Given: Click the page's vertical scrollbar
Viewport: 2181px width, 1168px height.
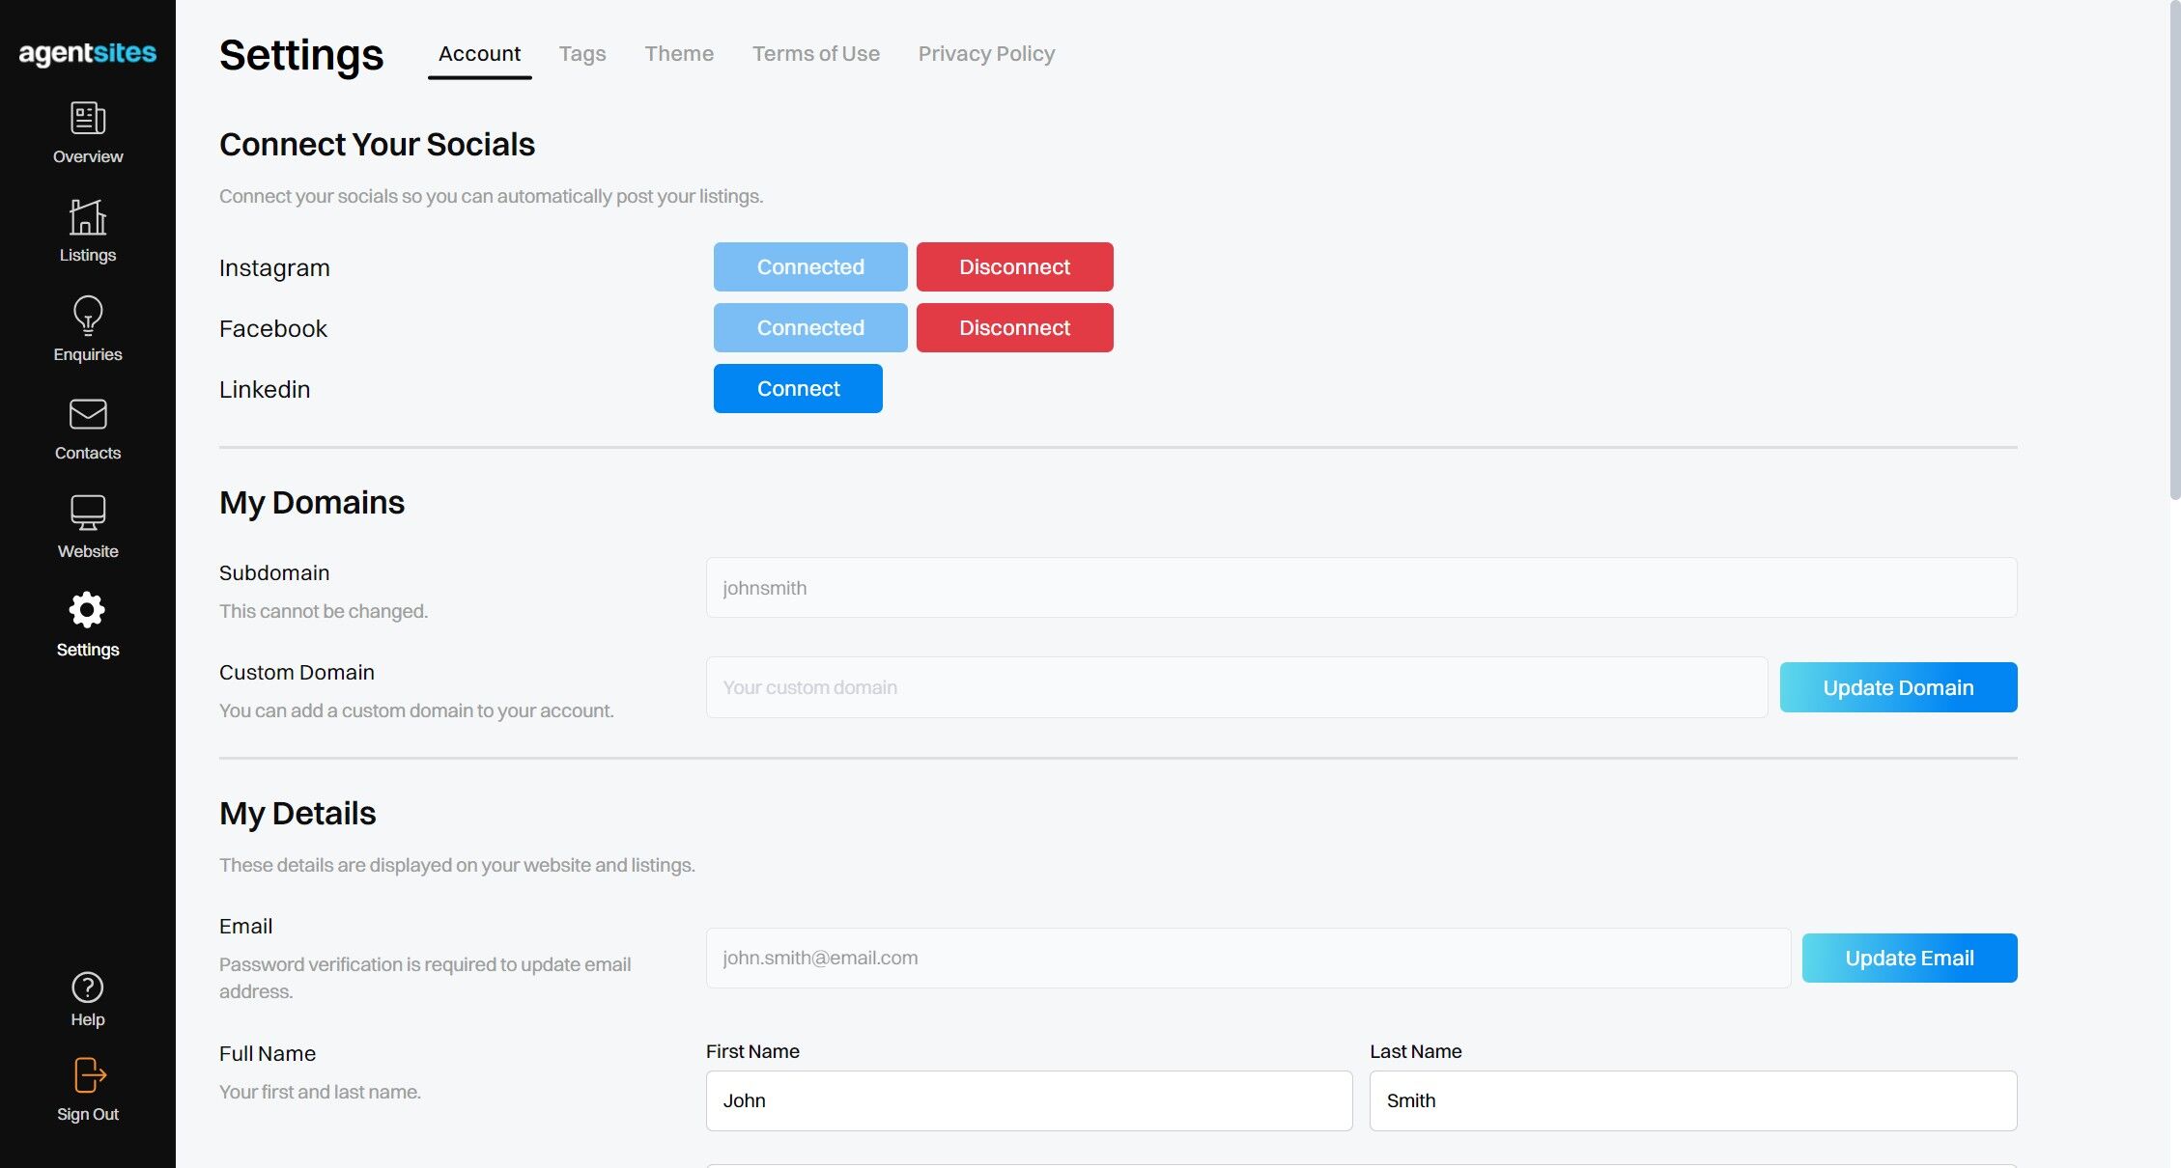Looking at the screenshot, I should tap(2174, 251).
